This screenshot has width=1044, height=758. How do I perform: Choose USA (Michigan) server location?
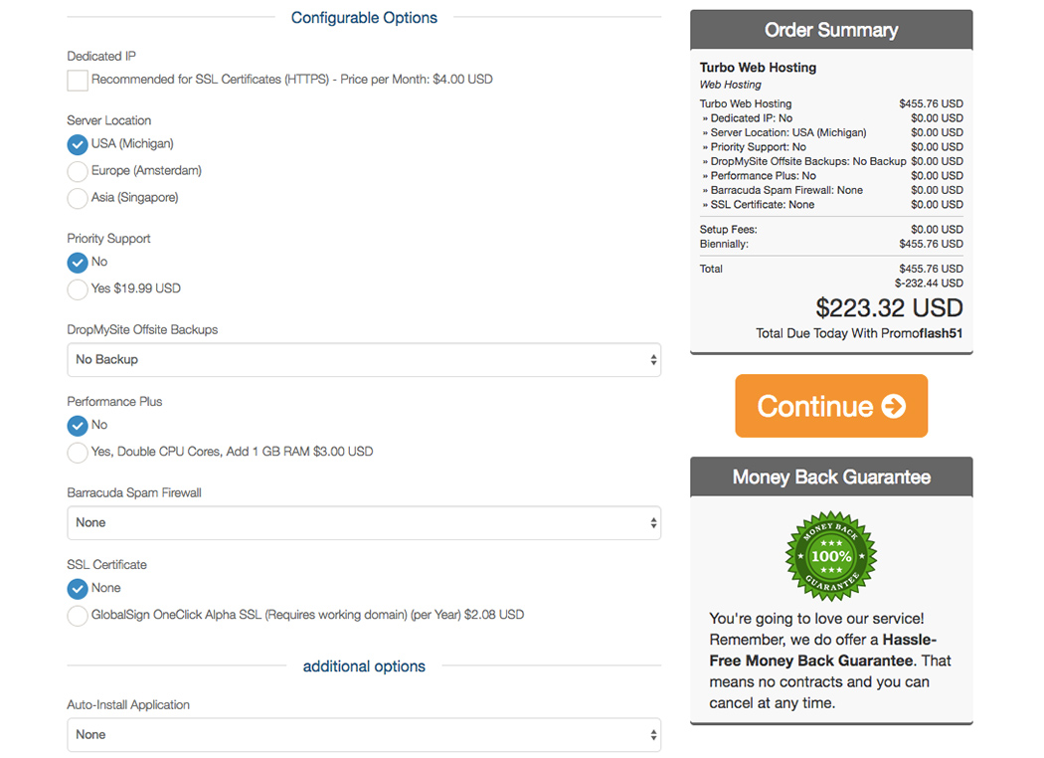pos(78,144)
